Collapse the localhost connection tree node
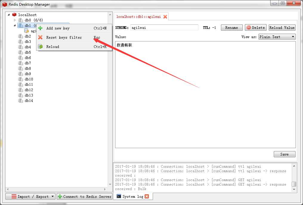The height and width of the screenshot is (205, 303). (9, 15)
